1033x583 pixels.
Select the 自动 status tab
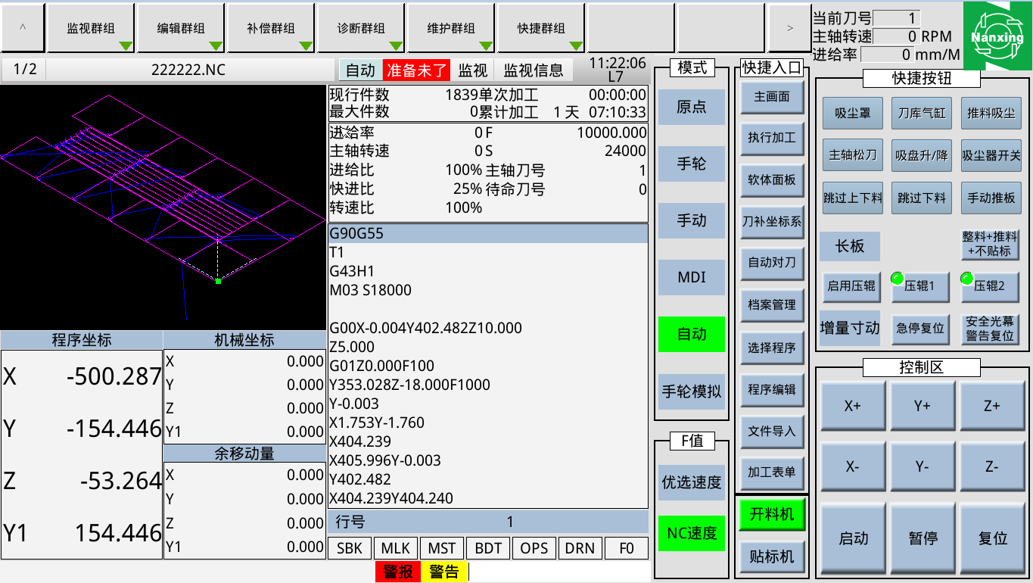[360, 70]
